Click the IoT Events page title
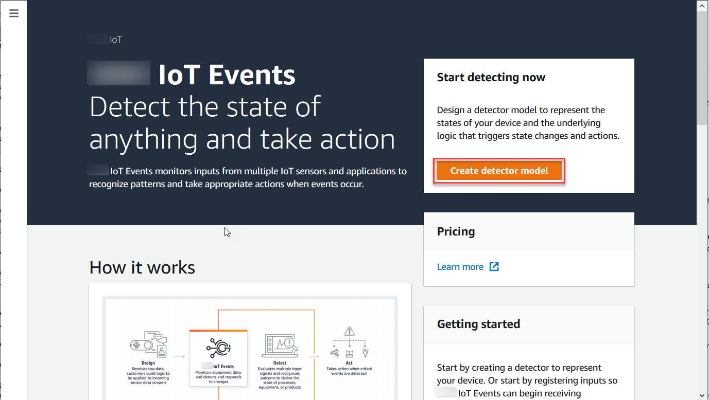The height and width of the screenshot is (400, 709). click(x=227, y=75)
